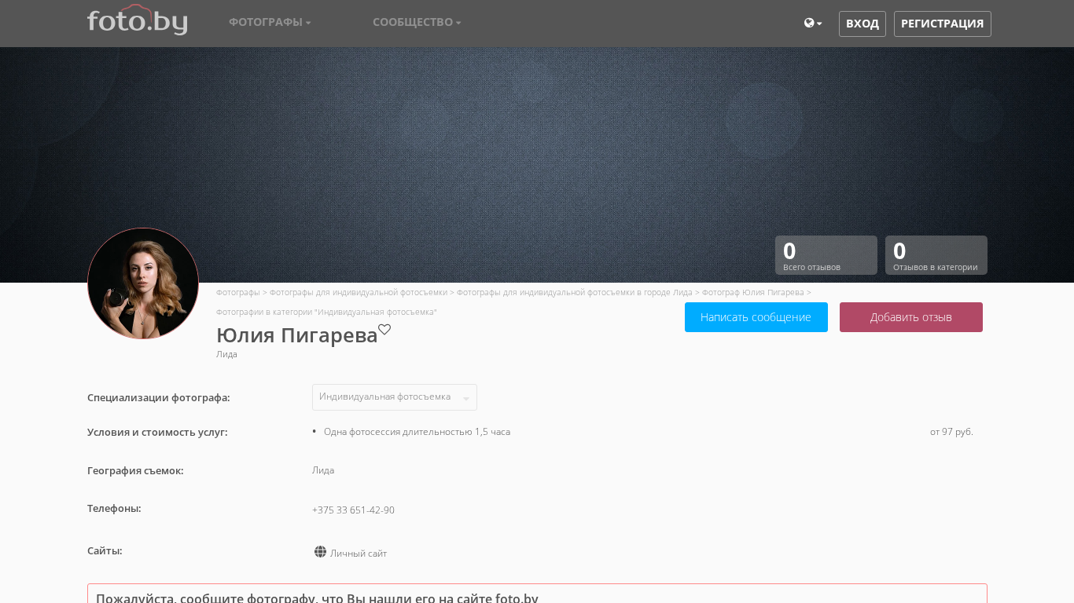Add Юлия Пигарева to favorites via heart icon
The height and width of the screenshot is (603, 1074).
click(x=384, y=330)
